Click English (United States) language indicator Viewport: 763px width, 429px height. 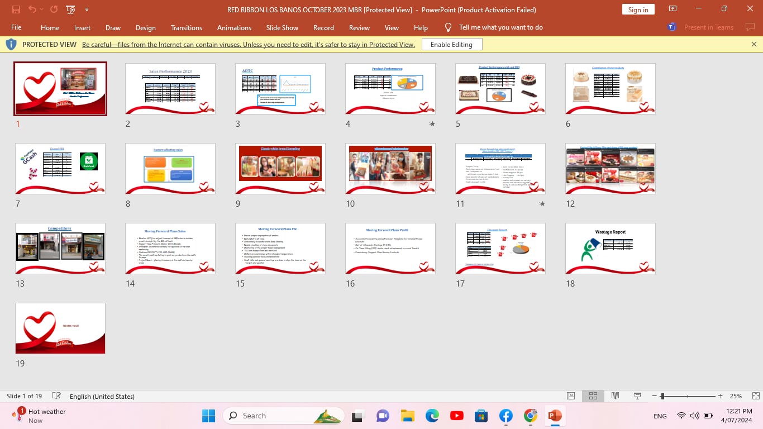tap(102, 397)
